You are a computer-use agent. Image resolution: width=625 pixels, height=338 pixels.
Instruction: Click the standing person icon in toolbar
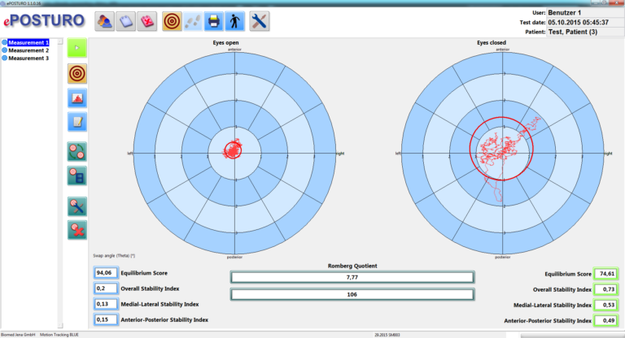tap(234, 21)
